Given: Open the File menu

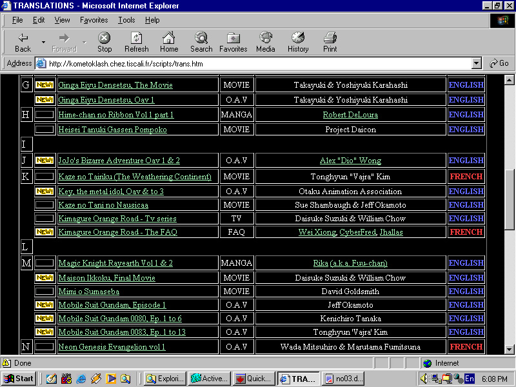Looking at the screenshot, I should (x=17, y=20).
